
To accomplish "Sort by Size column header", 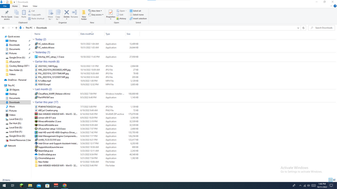I will coord(128,34).
